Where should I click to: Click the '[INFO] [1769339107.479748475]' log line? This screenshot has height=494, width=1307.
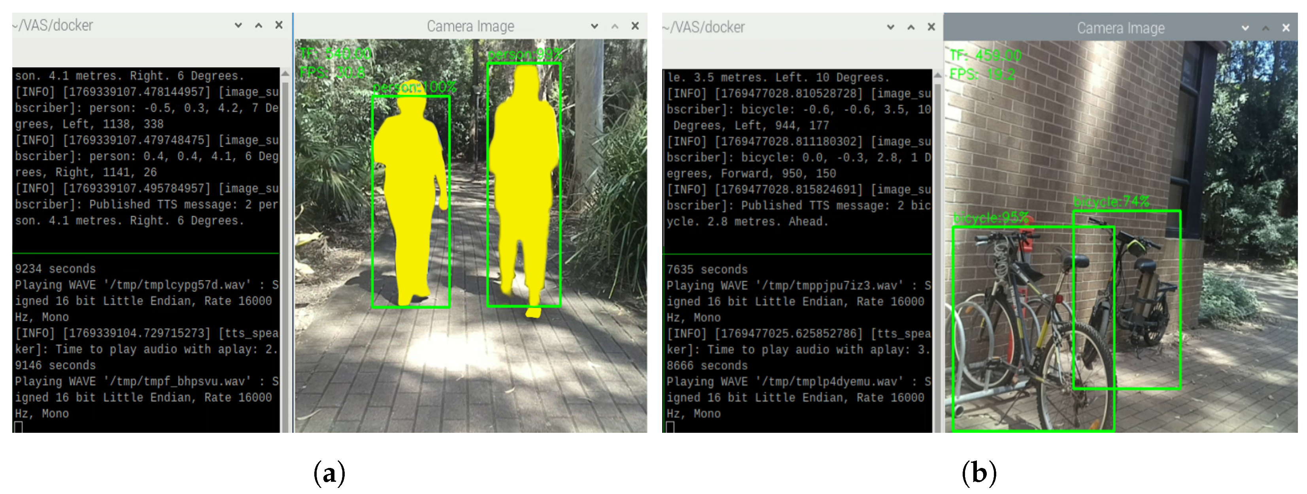(x=147, y=140)
